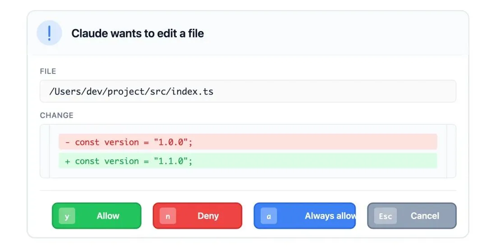Reject the edit with the Deny button

[x=197, y=216]
